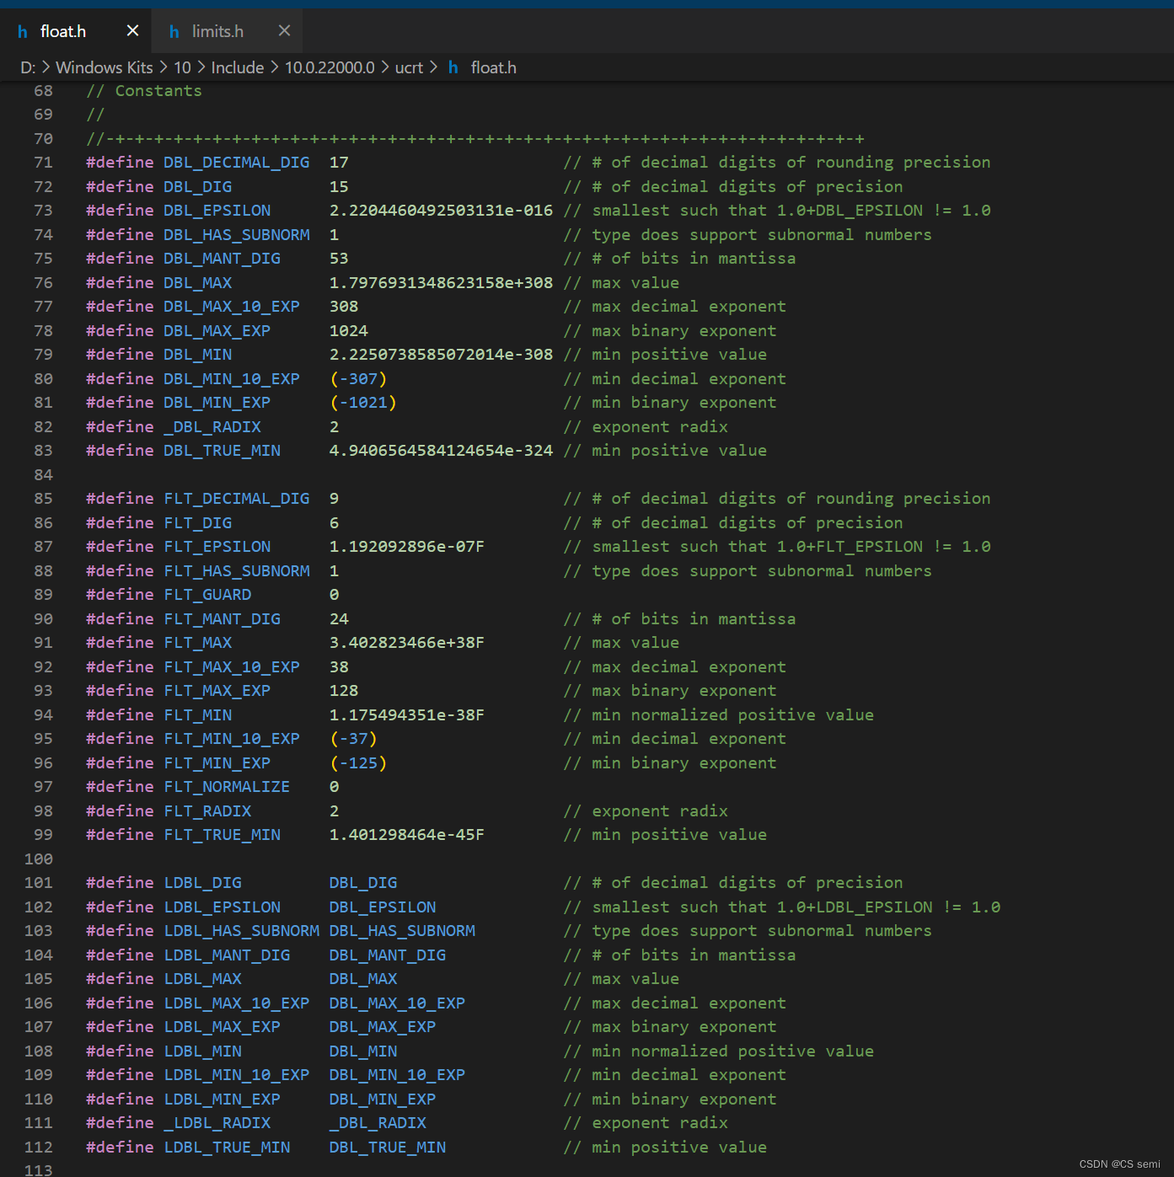This screenshot has width=1174, height=1177.
Task: Click the DBL_MIN value 2.2250738585072014e-308
Action: click(x=442, y=355)
